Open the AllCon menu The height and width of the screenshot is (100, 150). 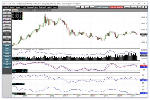pos(42,7)
